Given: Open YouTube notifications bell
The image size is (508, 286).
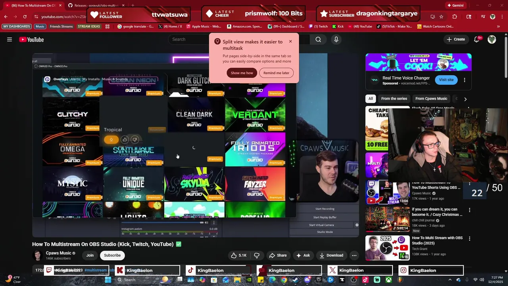Looking at the screenshot, I should click(x=477, y=39).
